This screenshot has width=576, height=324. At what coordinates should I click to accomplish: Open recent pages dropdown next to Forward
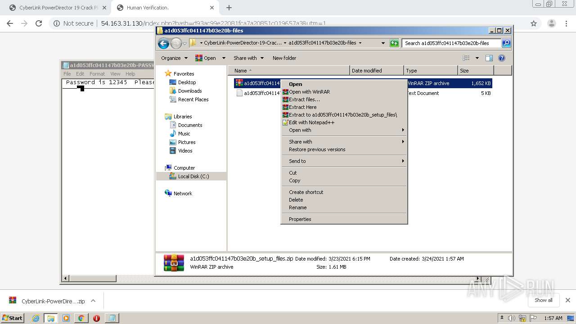pos(184,44)
